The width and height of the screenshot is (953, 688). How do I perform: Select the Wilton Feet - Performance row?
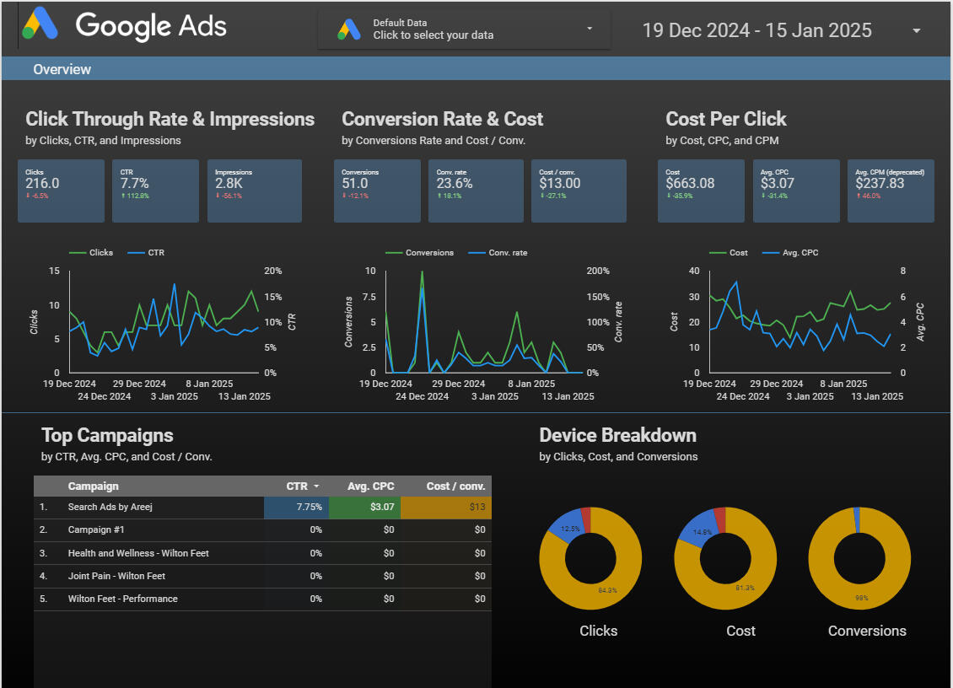262,599
